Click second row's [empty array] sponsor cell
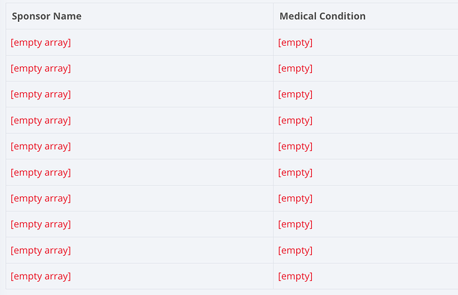Screen dimensions: 458x295 tap(41, 68)
